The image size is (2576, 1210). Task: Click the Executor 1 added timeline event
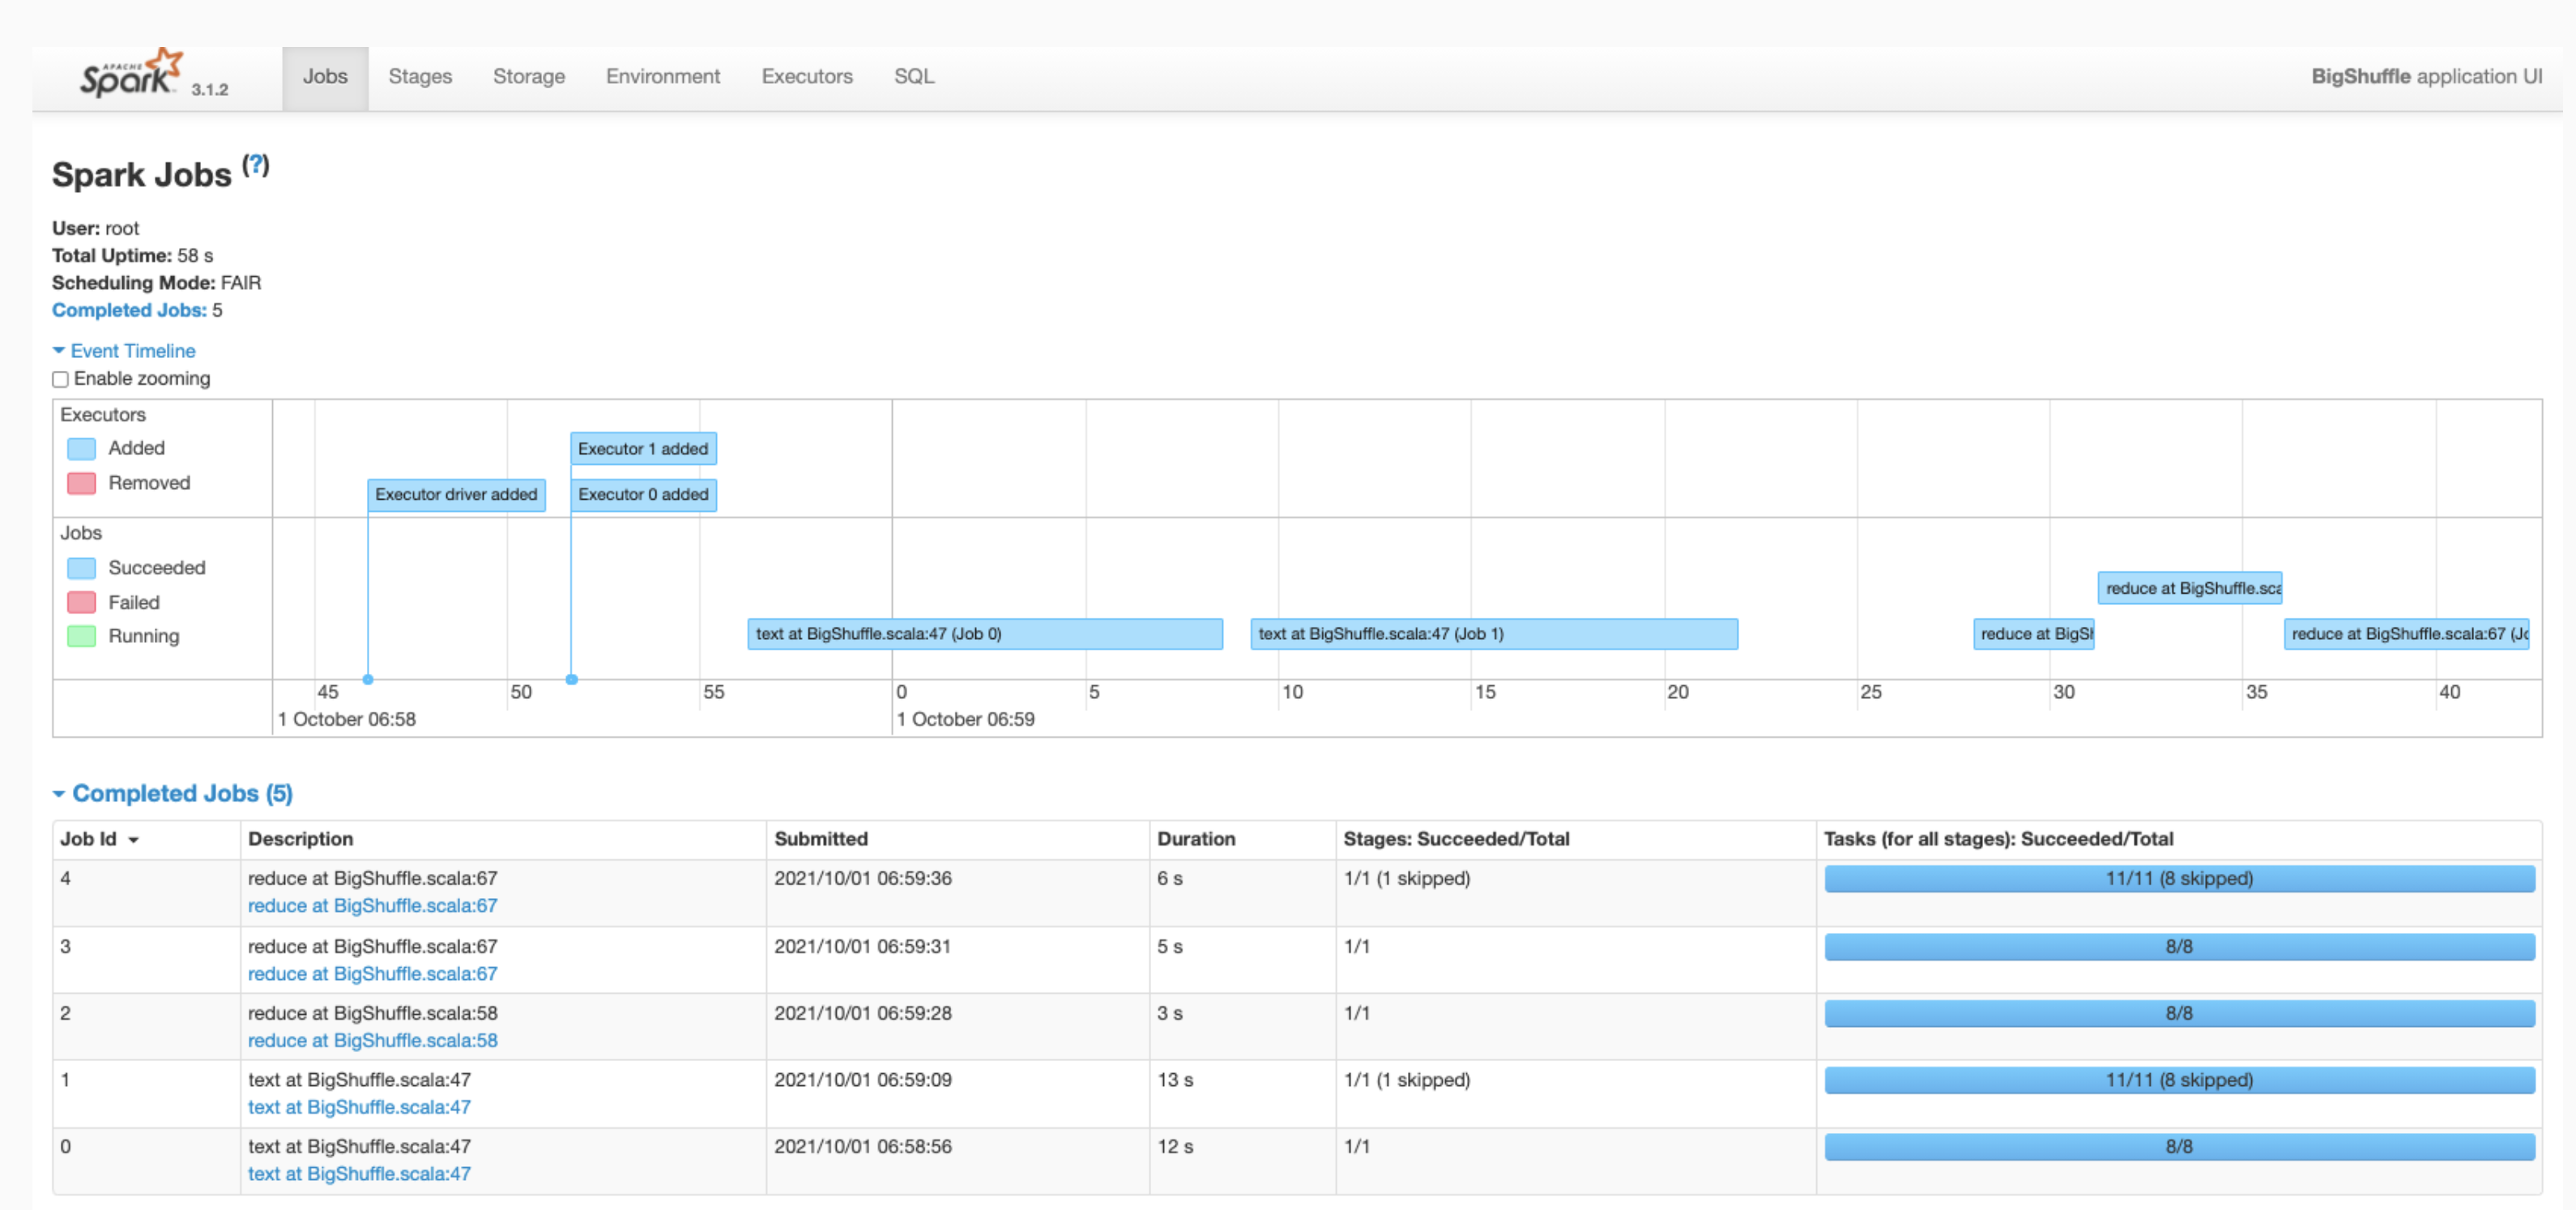[x=643, y=449]
